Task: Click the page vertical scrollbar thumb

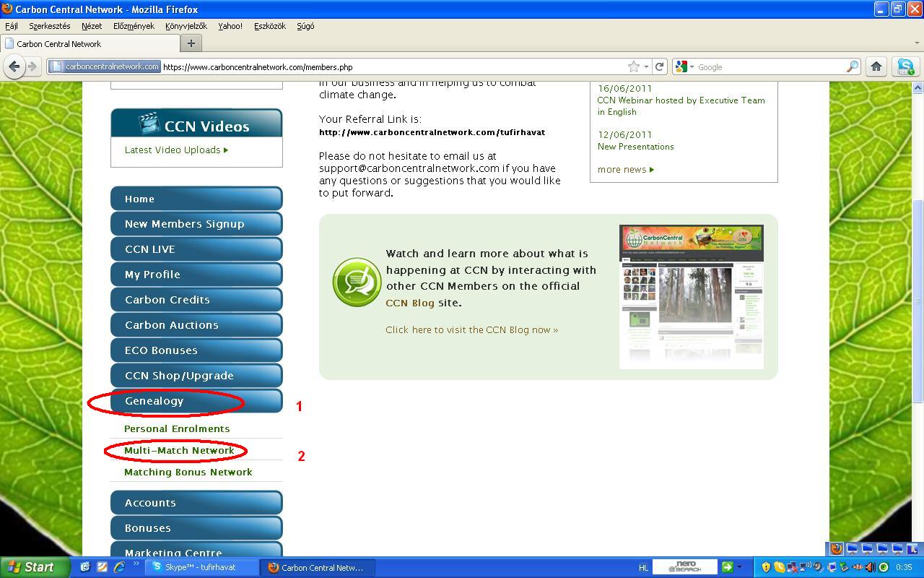Action: point(918,301)
